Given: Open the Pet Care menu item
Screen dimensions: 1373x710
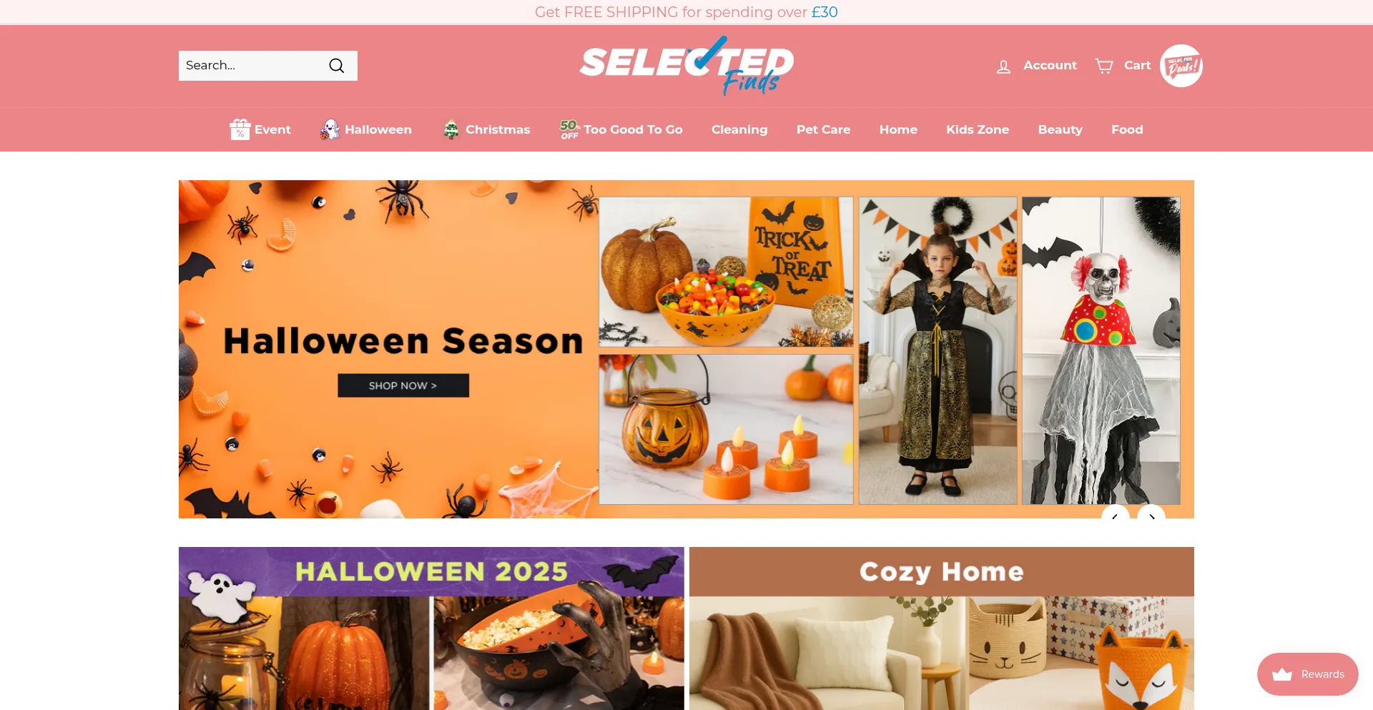Looking at the screenshot, I should coord(823,129).
